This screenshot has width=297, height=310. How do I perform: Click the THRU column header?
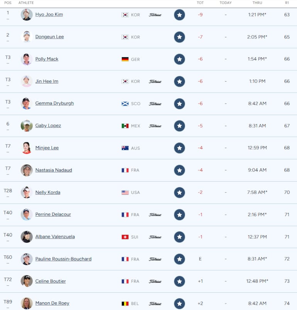click(257, 3)
